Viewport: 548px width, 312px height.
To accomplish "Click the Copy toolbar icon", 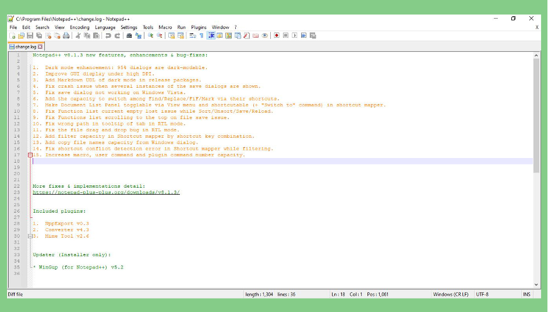I will pyautogui.click(x=87, y=35).
